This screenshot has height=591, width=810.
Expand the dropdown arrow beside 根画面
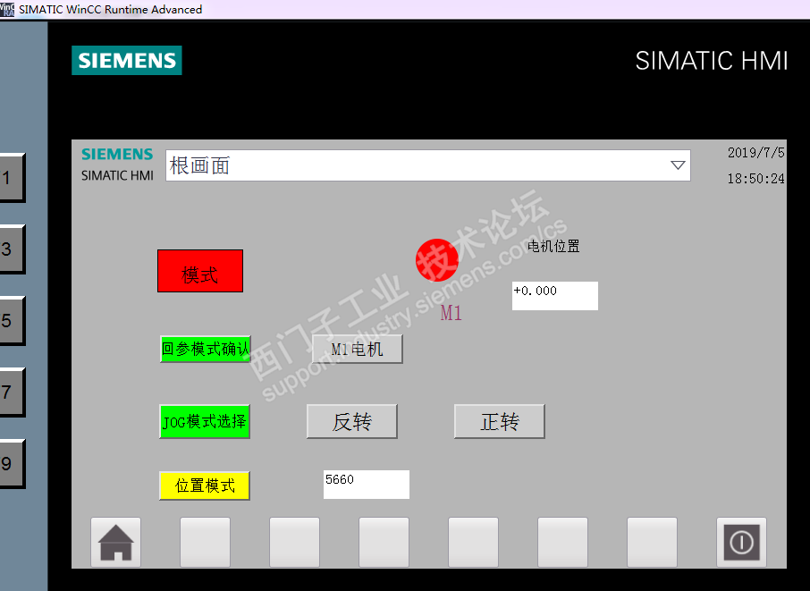678,165
